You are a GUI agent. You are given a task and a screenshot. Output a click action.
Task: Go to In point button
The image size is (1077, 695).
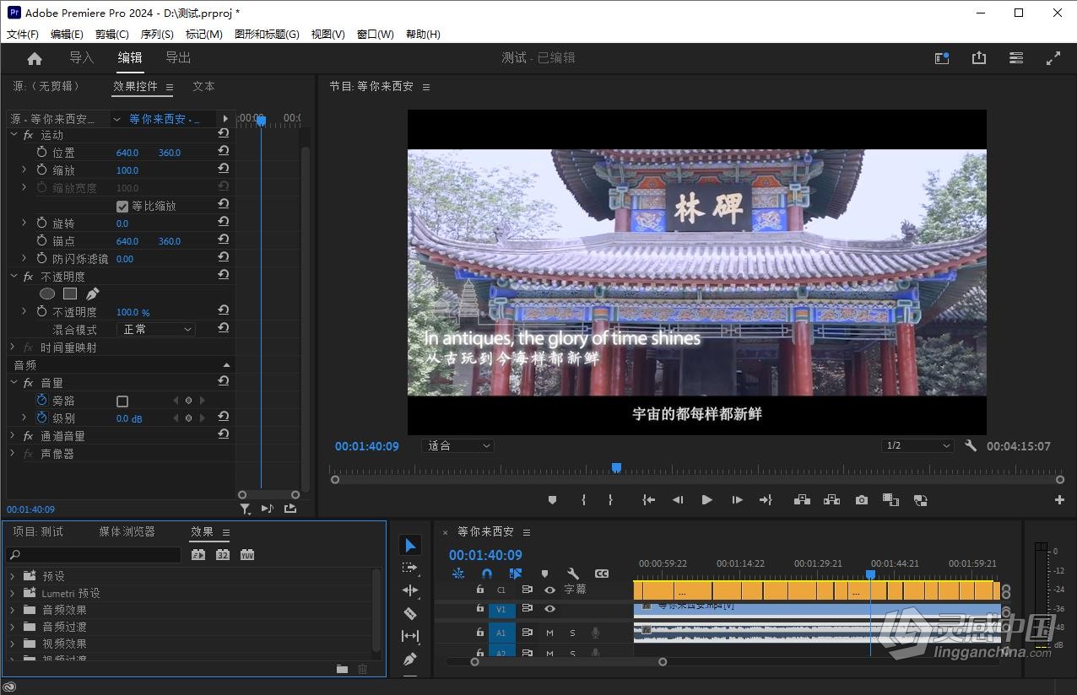(648, 500)
